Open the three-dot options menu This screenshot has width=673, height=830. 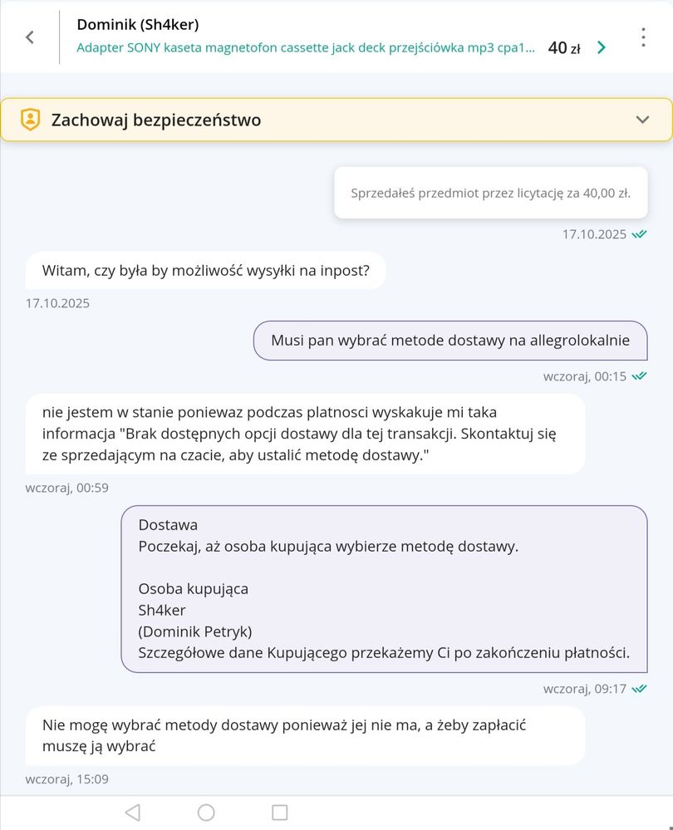point(643,37)
